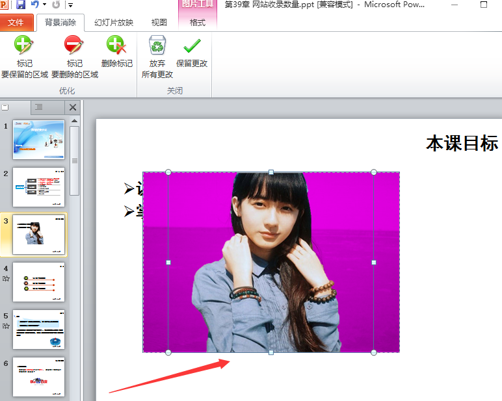This screenshot has height=401, width=502.
Task: Click Mark Areas to Keep (标记要保留的区域) icon
Action: coord(23,45)
